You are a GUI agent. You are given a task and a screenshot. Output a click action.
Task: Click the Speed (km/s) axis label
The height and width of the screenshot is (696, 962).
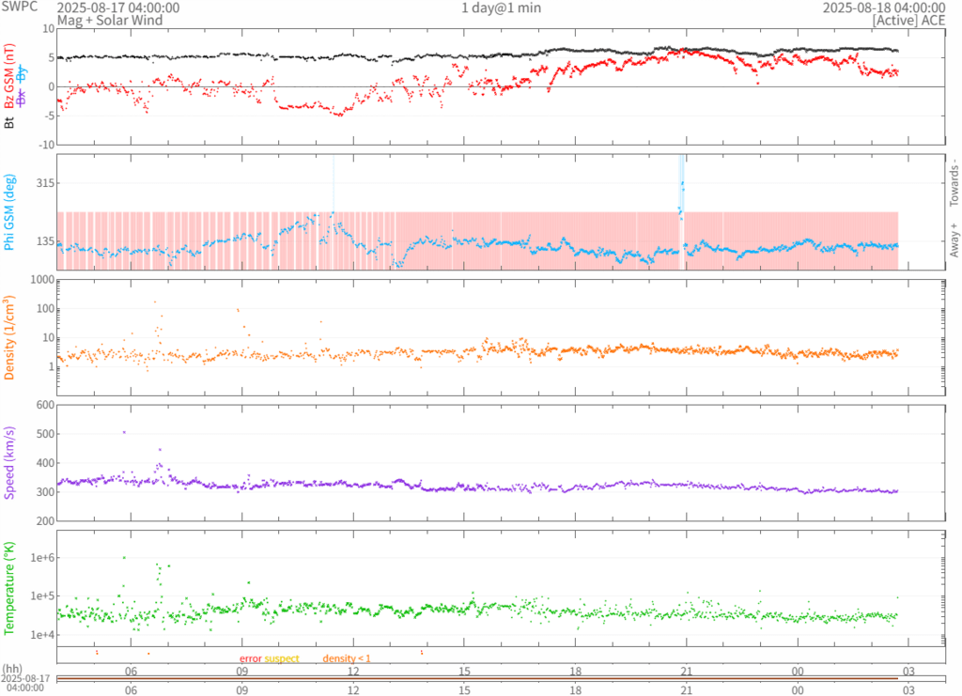pos(10,463)
